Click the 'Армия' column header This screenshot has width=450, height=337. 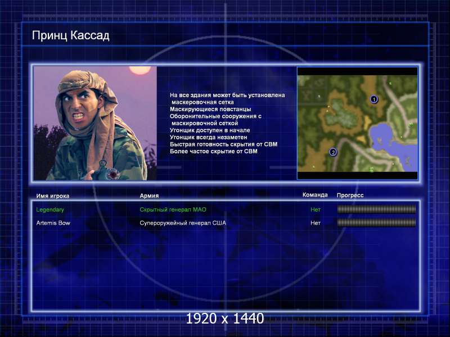coord(149,195)
